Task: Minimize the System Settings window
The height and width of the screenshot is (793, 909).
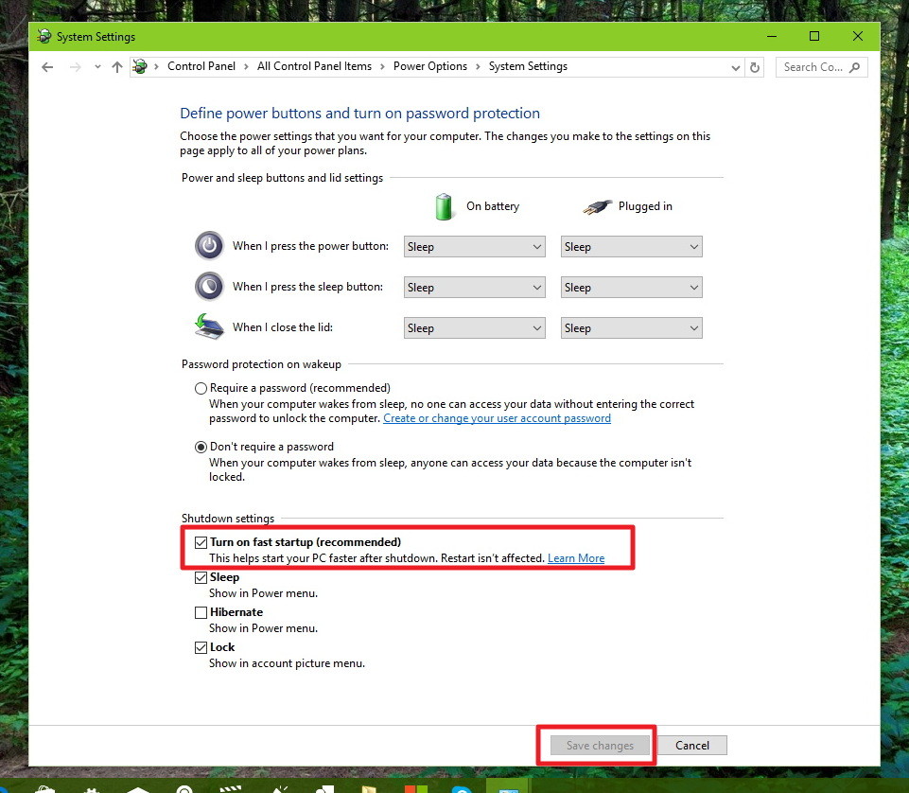Action: (x=772, y=37)
